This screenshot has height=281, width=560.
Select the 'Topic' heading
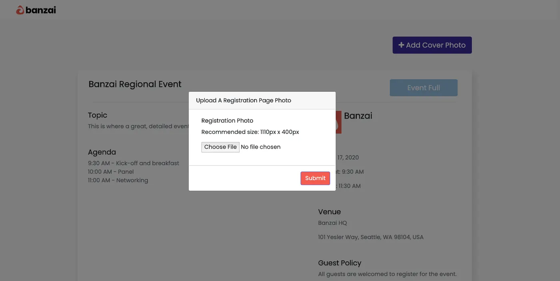point(98,115)
